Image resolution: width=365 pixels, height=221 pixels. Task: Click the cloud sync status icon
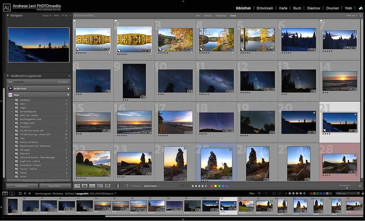(361, 8)
